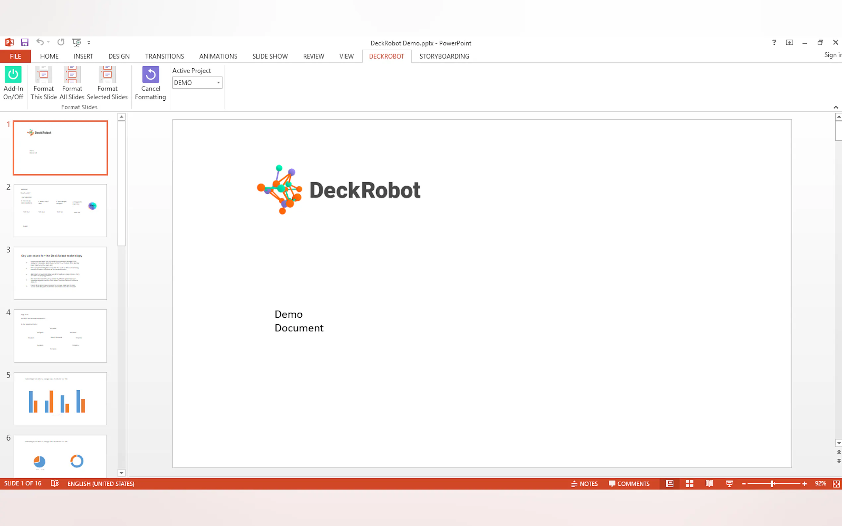Open the FILE menu
Image resolution: width=842 pixels, height=526 pixels.
(15, 56)
